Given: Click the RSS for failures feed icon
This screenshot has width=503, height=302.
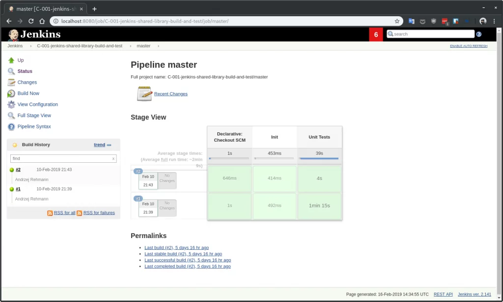Looking at the screenshot, I should pos(79,213).
